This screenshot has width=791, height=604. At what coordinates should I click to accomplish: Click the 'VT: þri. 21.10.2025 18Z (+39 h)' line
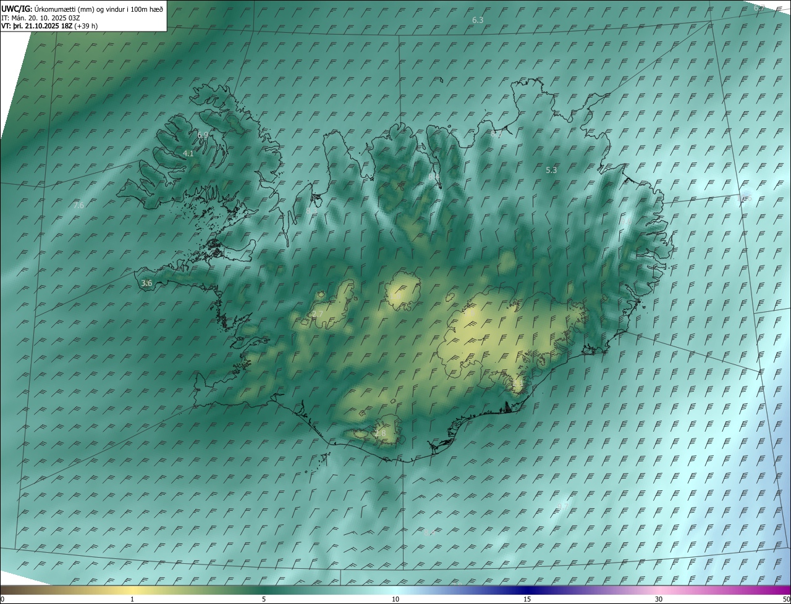tap(49, 26)
